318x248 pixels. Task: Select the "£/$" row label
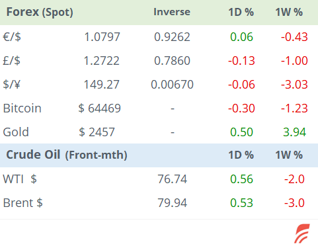[11, 60]
